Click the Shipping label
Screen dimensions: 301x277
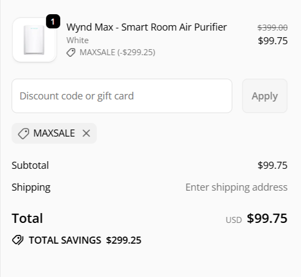point(31,187)
